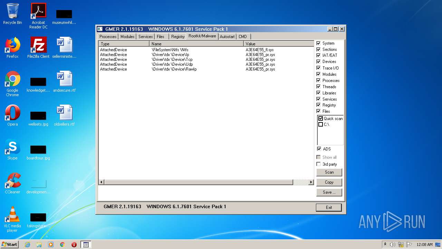Show hidden tray icons arrow
This screenshot has width=442, height=249.
385,245
